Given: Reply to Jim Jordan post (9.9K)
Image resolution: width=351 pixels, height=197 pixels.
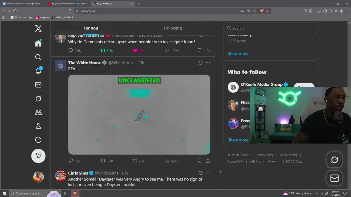Looking at the screenshot, I should click(x=75, y=51).
